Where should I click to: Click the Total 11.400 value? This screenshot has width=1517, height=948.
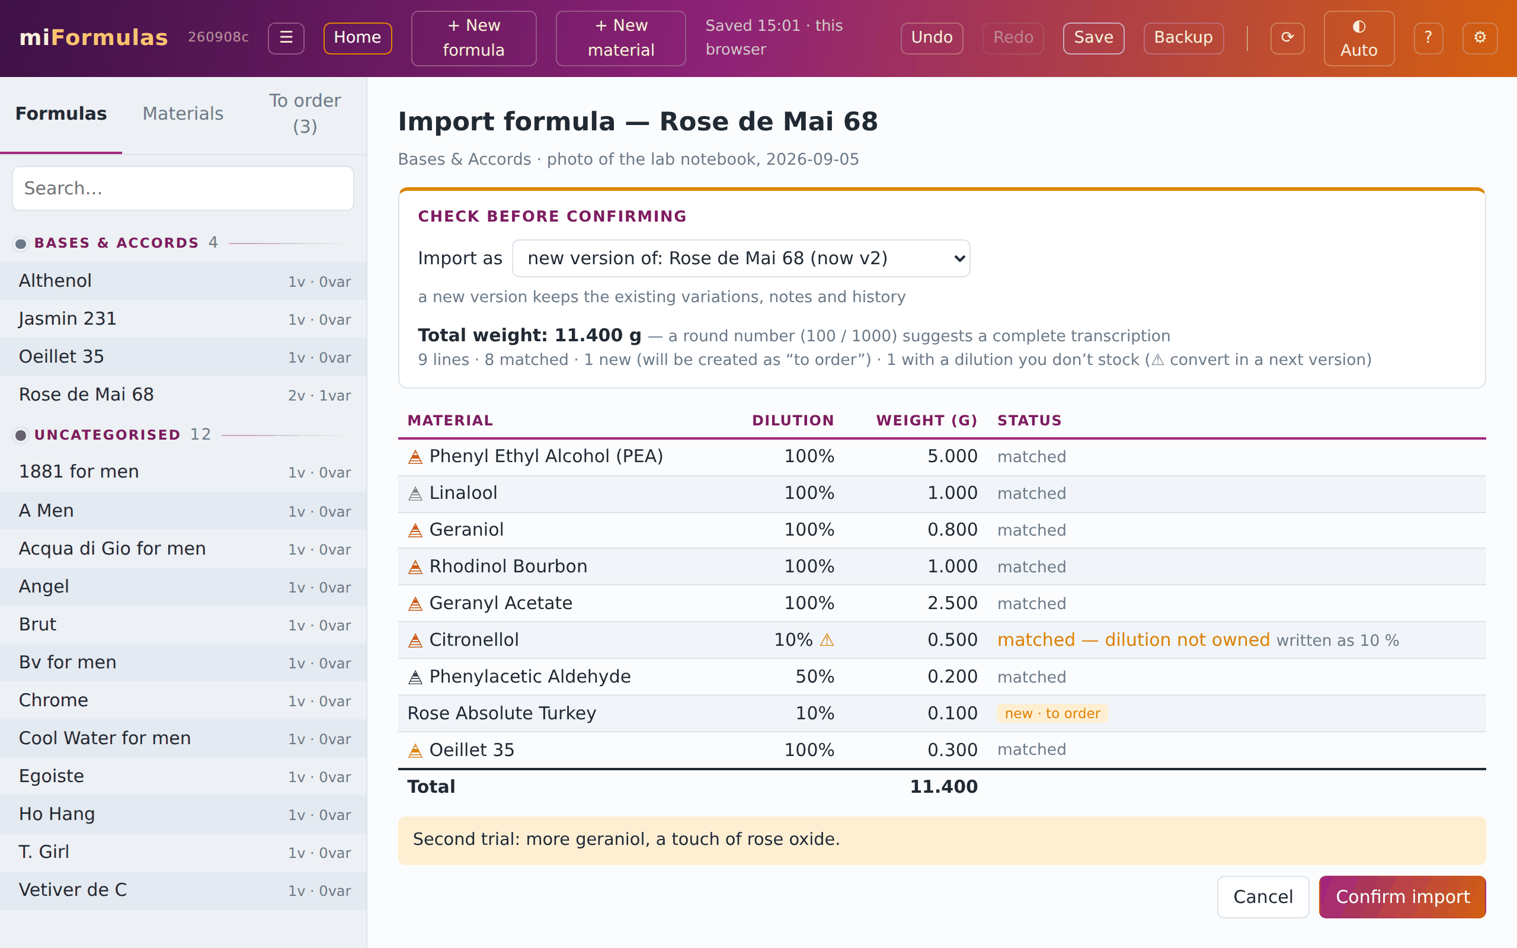pos(943,787)
